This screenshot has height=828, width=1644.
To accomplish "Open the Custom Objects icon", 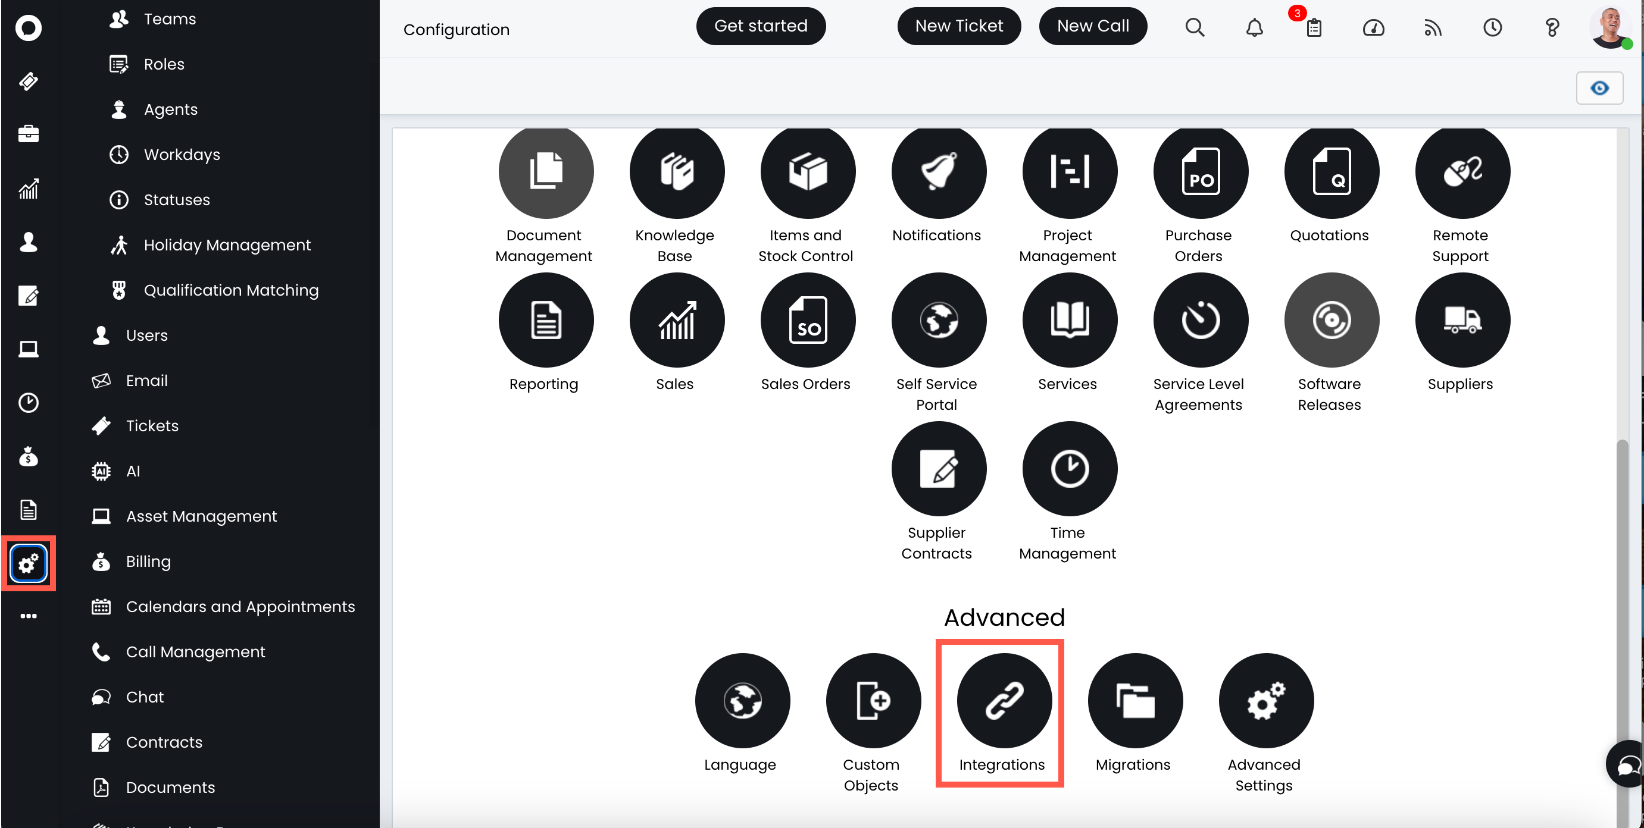I will (873, 701).
